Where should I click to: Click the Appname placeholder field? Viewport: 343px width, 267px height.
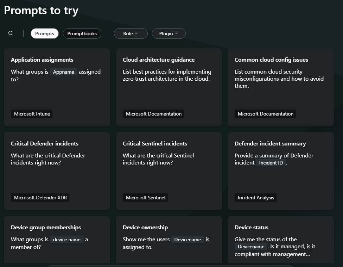(64, 72)
